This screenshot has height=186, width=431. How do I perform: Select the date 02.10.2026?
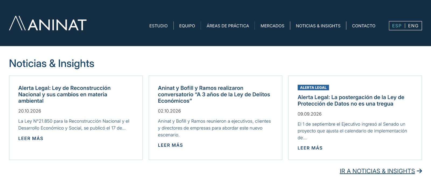tap(169, 111)
